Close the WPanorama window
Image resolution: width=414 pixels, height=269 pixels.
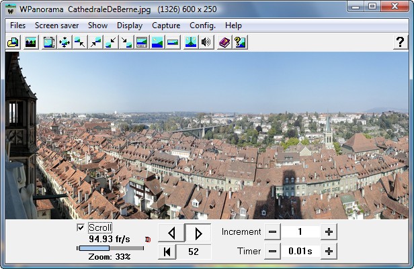[x=395, y=6]
